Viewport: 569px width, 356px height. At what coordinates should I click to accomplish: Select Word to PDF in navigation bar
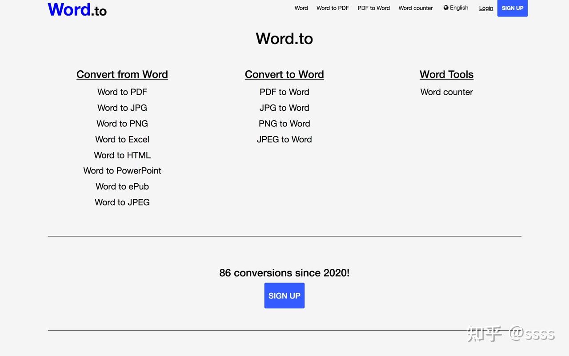click(333, 8)
